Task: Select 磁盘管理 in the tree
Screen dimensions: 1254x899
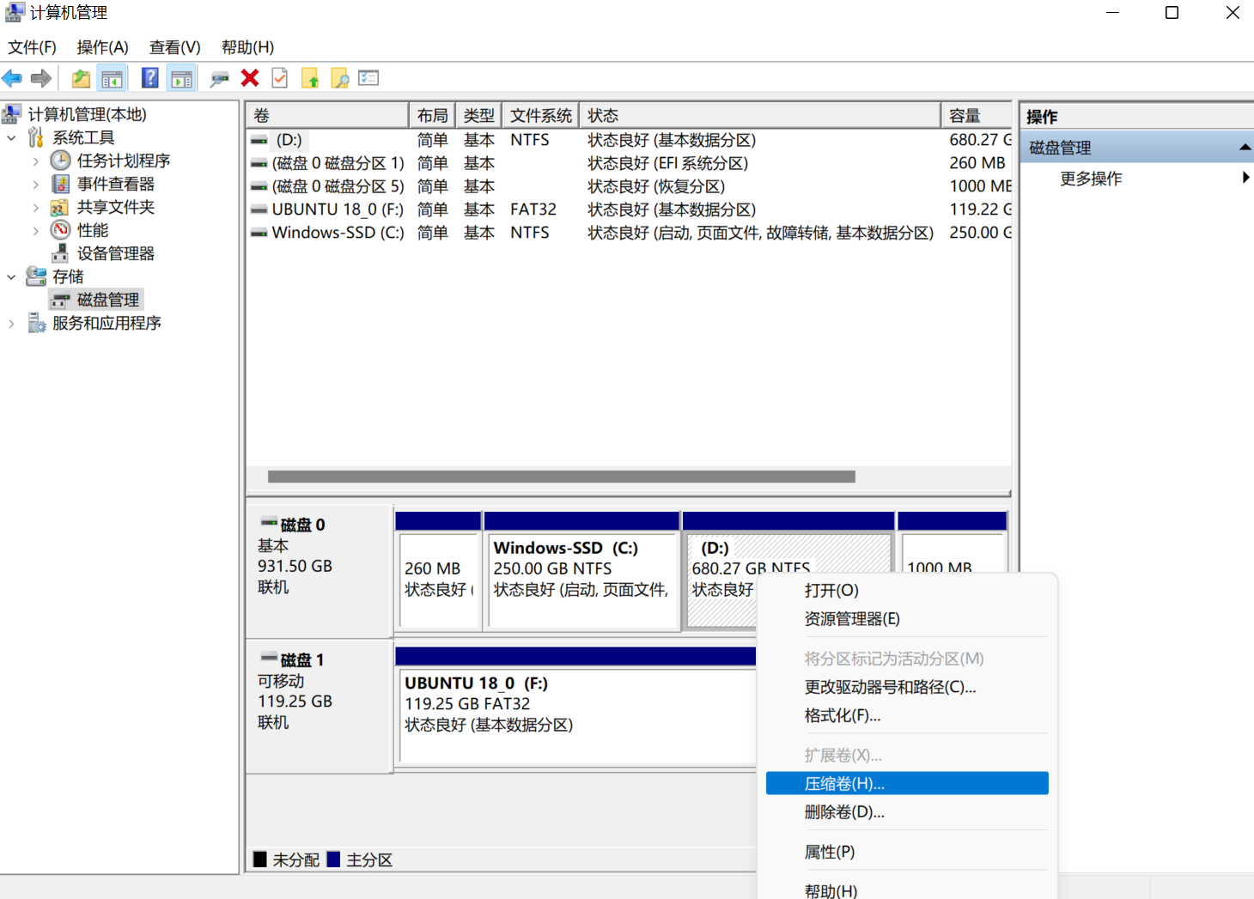Action: point(107,300)
